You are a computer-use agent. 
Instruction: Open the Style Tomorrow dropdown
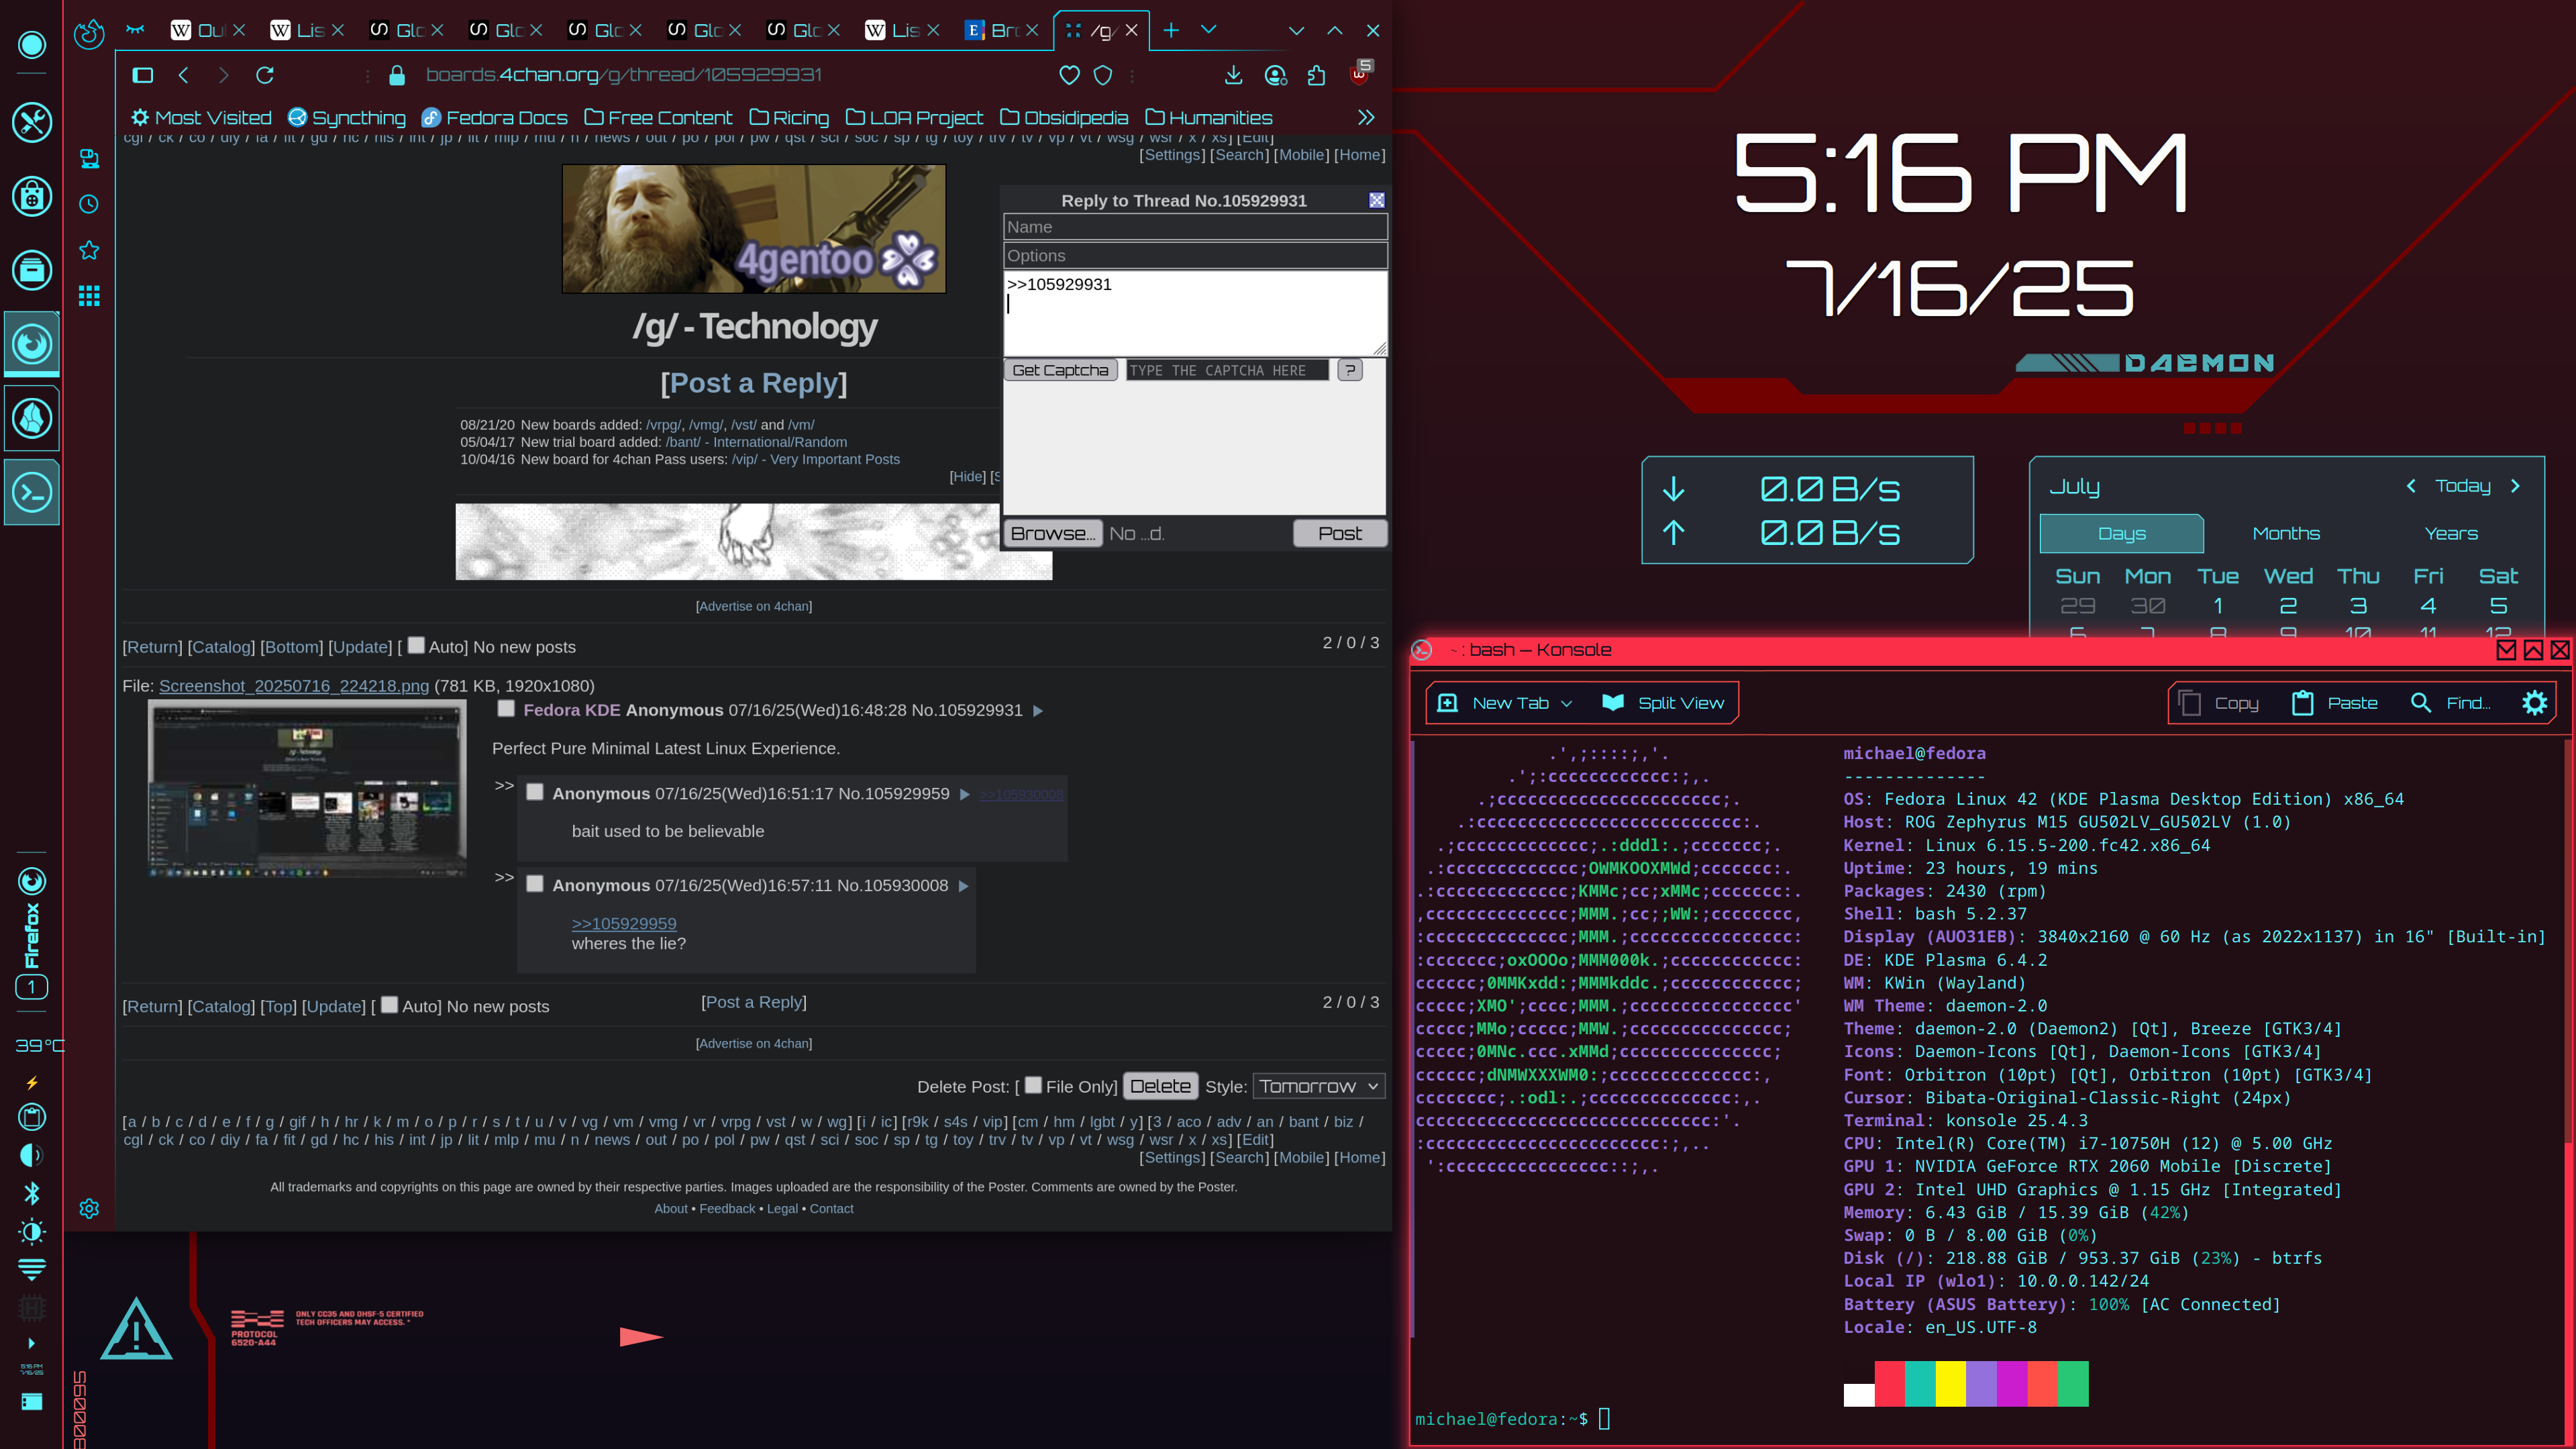point(1319,1086)
